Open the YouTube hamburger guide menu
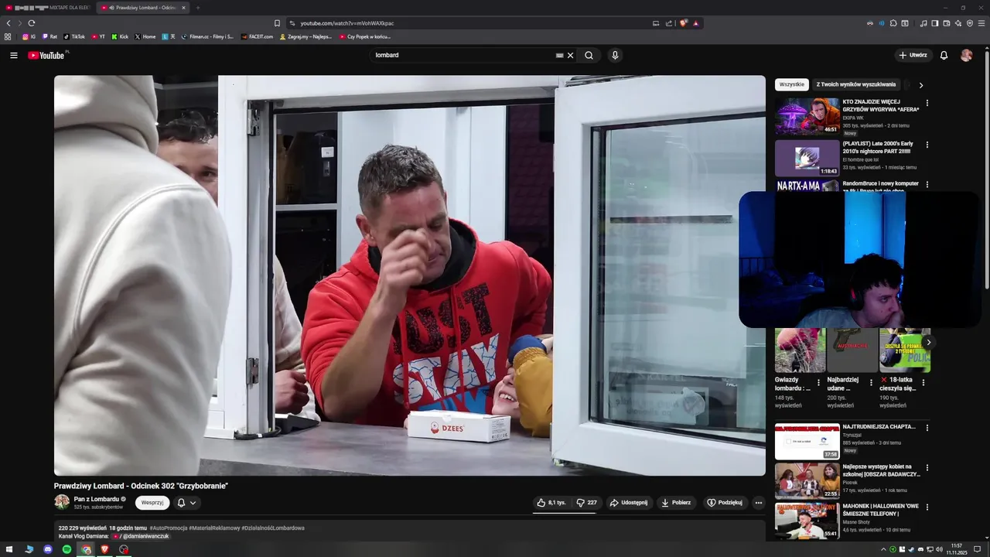Image resolution: width=990 pixels, height=557 pixels. 13,55
